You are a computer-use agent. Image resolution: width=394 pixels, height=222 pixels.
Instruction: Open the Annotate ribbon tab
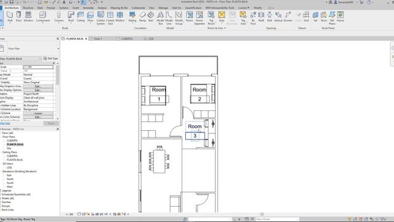(88, 8)
